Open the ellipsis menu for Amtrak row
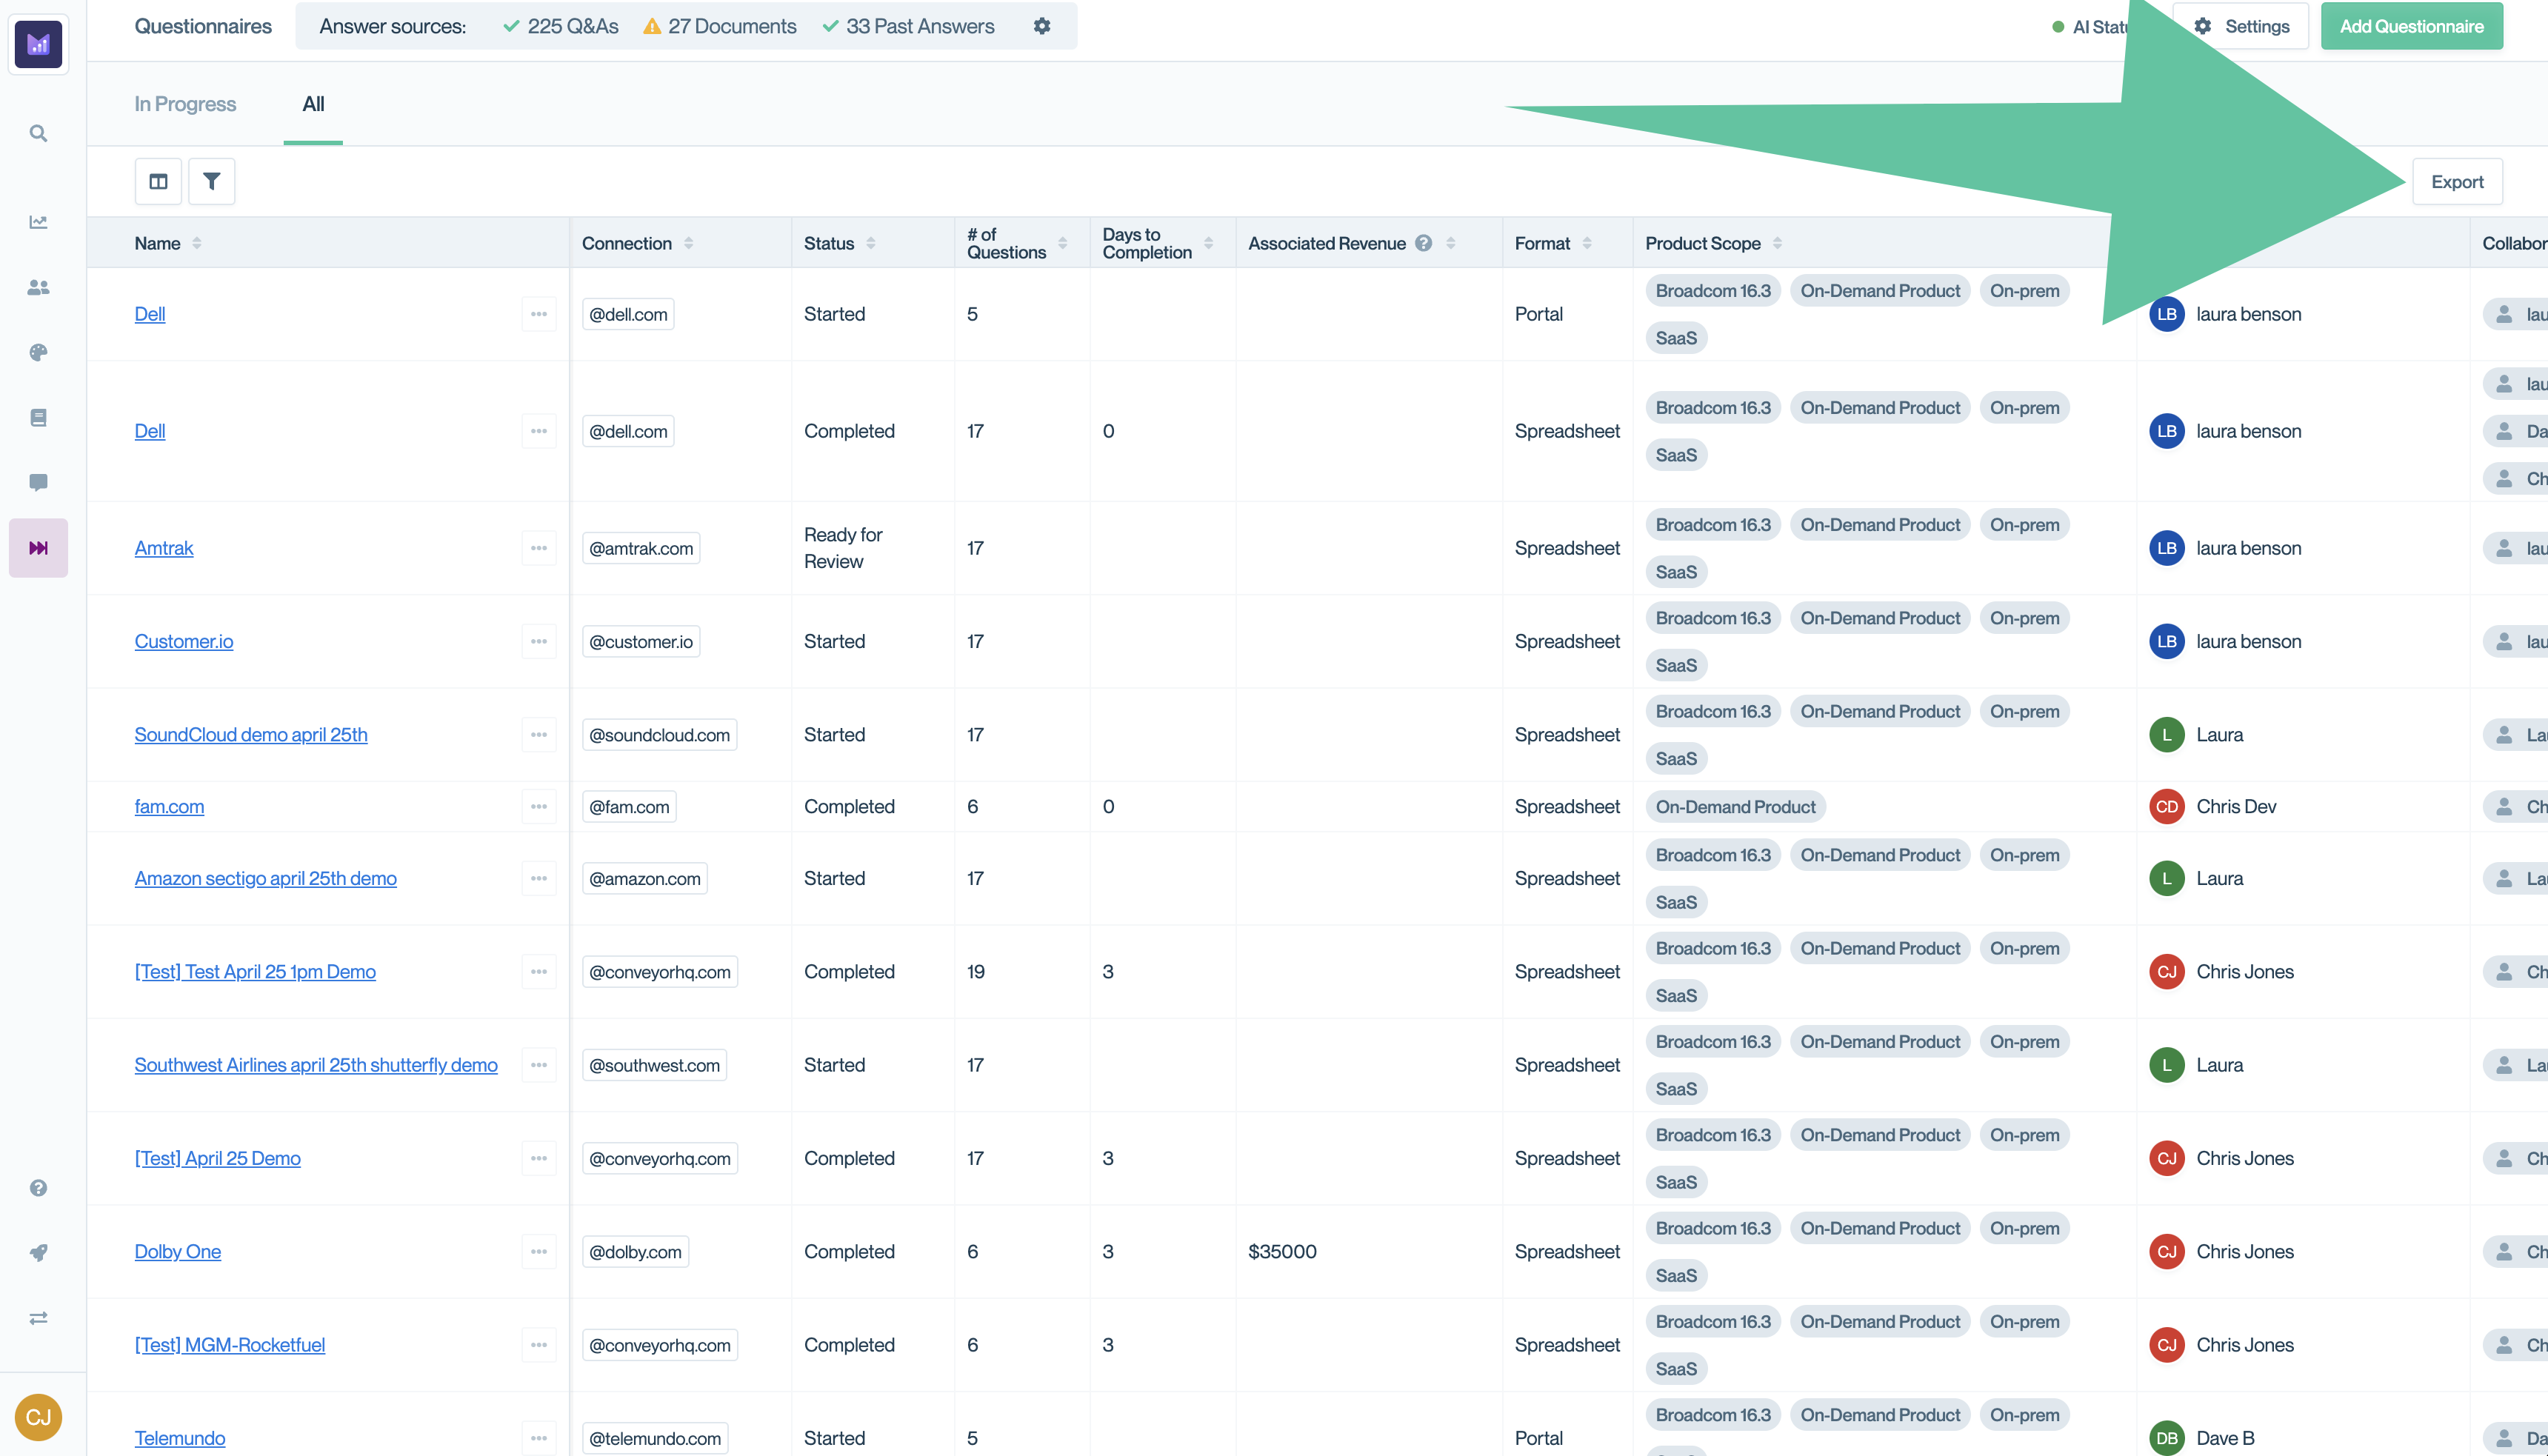 [538, 548]
